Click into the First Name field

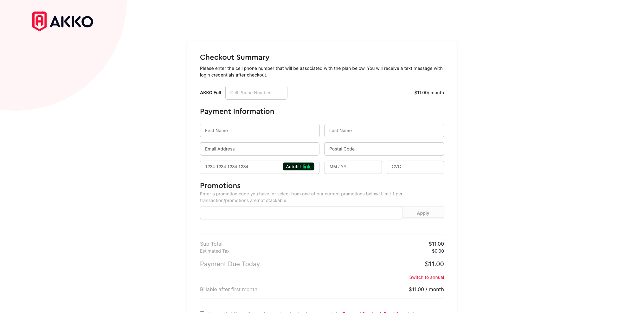click(x=260, y=131)
